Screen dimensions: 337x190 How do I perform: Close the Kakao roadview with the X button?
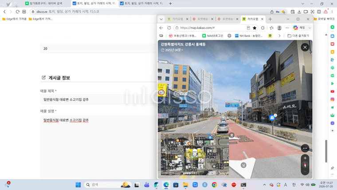pyautogui.click(x=305, y=47)
